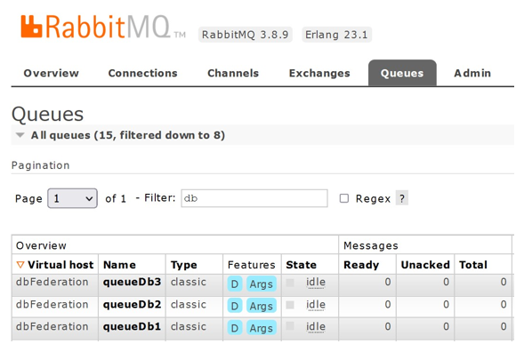
Task: Open the queueDb3 queue link
Action: 132,282
